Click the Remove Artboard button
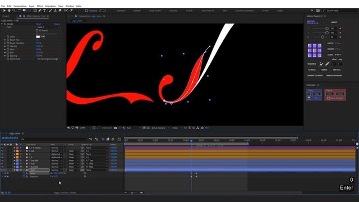 click(x=334, y=75)
